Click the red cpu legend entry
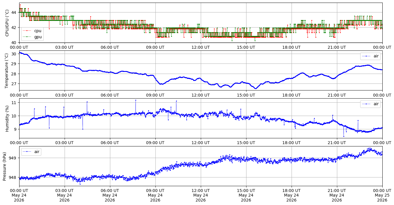 click(x=32, y=30)
